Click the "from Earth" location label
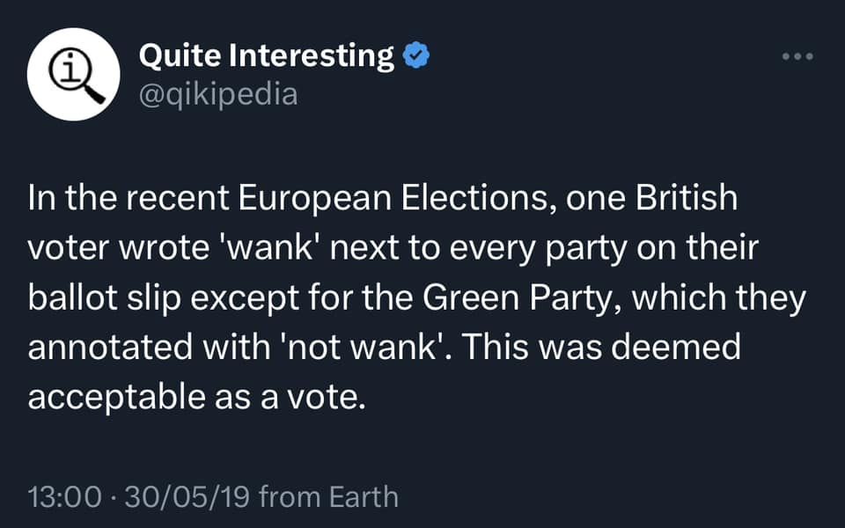This screenshot has width=845, height=528. pyautogui.click(x=328, y=497)
